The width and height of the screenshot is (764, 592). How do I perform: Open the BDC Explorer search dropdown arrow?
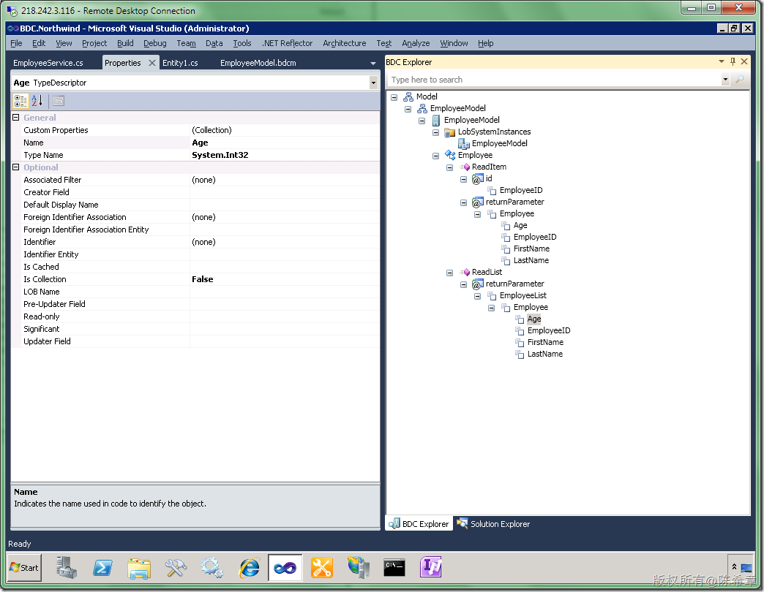(x=725, y=79)
